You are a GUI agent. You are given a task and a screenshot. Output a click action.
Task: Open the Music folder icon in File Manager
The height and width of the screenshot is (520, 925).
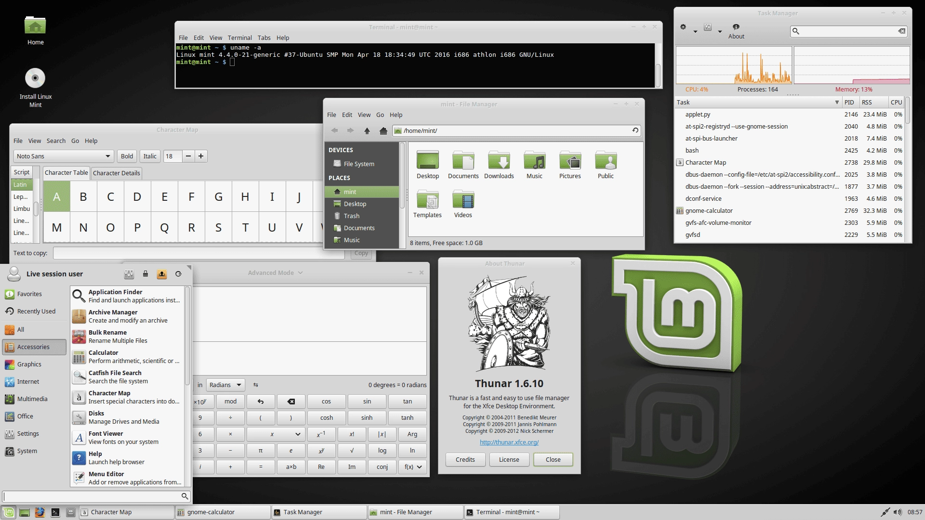(534, 165)
